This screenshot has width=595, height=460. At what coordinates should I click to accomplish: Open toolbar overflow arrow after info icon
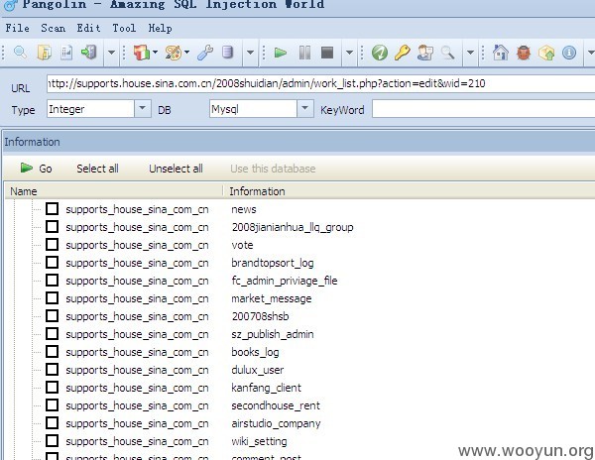tap(591, 53)
